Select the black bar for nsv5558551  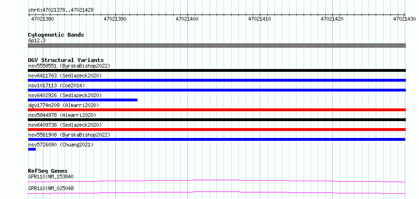[x=217, y=70]
